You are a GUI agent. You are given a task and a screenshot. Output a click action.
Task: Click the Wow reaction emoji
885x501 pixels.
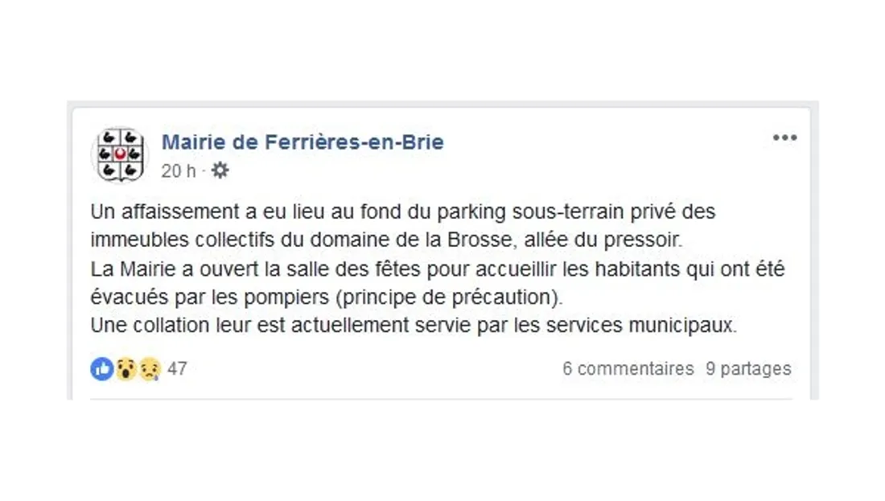[126, 369]
